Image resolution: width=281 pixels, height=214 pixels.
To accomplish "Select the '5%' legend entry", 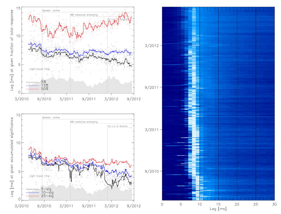I will point(44,82).
